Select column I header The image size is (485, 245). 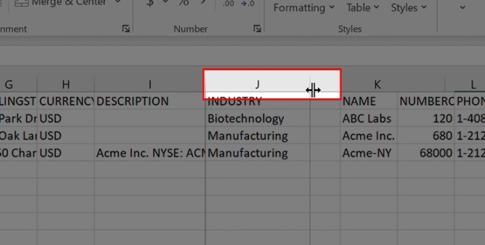(150, 84)
